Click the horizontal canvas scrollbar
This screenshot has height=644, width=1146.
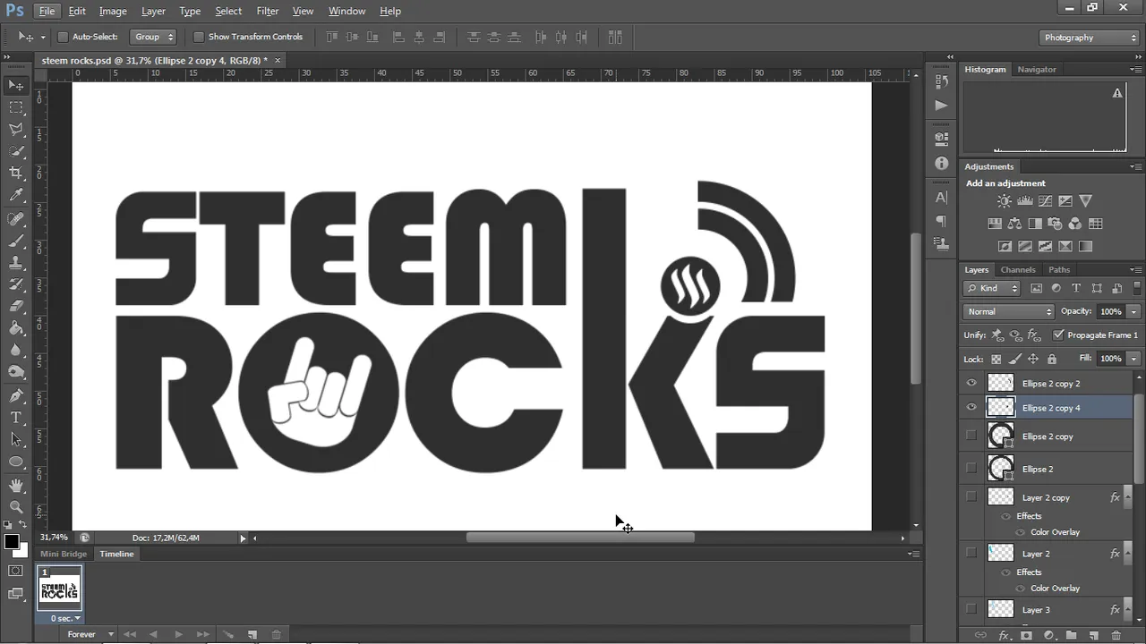point(579,538)
